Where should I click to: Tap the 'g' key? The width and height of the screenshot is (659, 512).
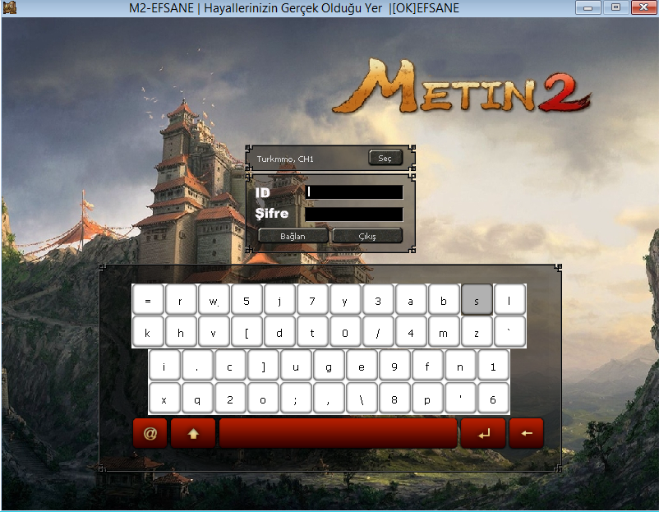pyautogui.click(x=329, y=367)
